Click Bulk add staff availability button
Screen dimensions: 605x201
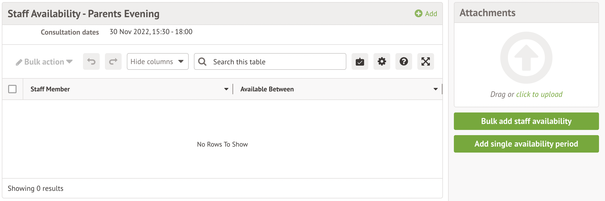point(526,121)
